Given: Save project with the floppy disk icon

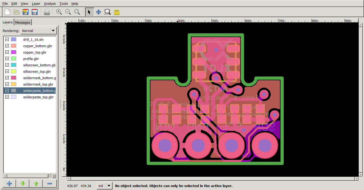Looking at the screenshot, I should pos(35,12).
